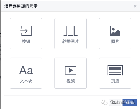Click the 取消 cancel button
Viewport: 140px width, 109px height.
click(x=115, y=102)
